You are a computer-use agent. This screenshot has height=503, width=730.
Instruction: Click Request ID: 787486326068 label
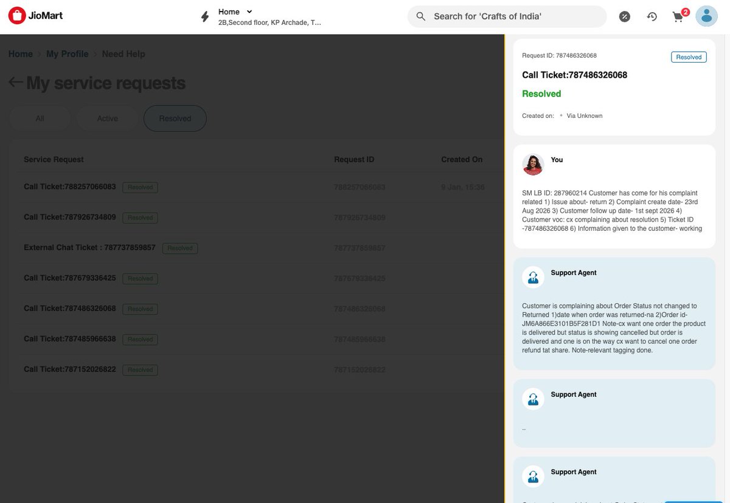pos(559,56)
